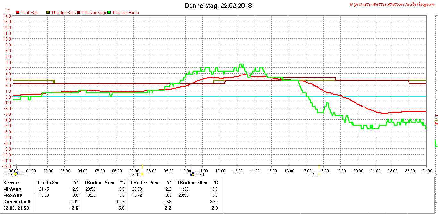The height and width of the screenshot is (214, 438).
Task: Click the 12:00 time axis label
Action: [x=220, y=171]
